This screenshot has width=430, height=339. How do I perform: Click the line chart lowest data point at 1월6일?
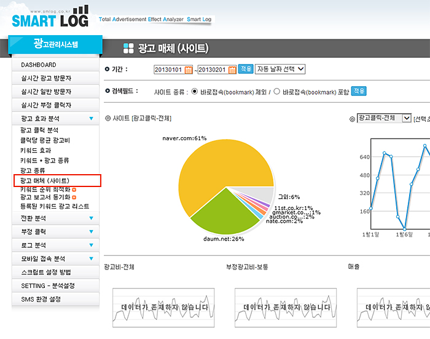point(404,229)
